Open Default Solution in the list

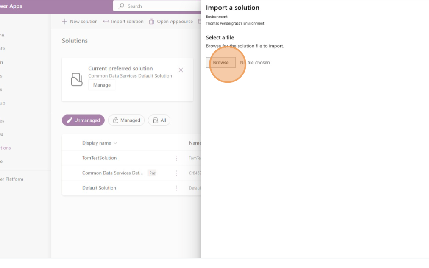click(99, 188)
